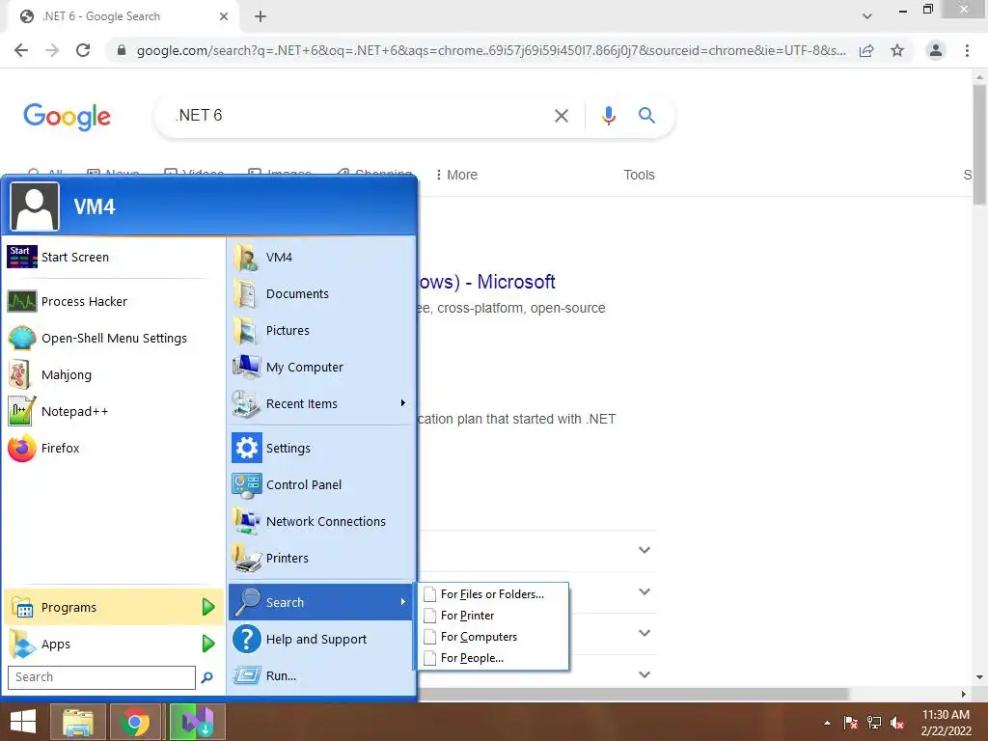
Task: Open Printers folder
Action: pos(320,558)
